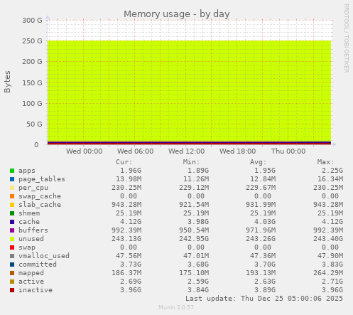This screenshot has width=353, height=315.
Task: Click the unused max value 243.40G
Action: 328,239
